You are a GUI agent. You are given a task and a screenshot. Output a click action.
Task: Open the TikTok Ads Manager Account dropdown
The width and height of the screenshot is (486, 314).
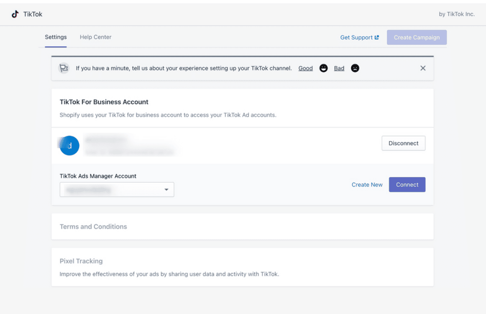117,190
